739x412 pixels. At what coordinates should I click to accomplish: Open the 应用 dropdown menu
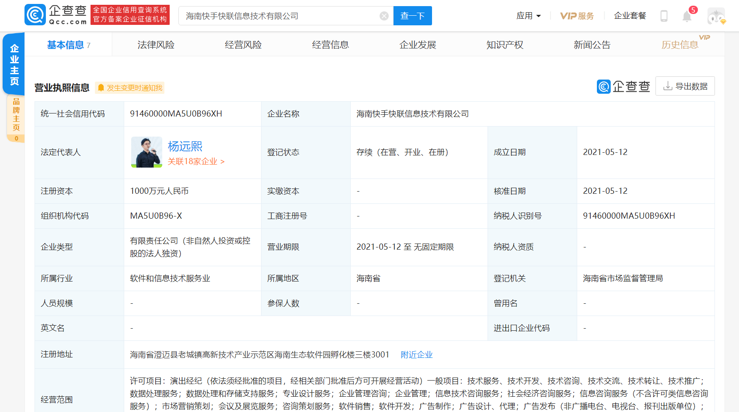coord(528,16)
